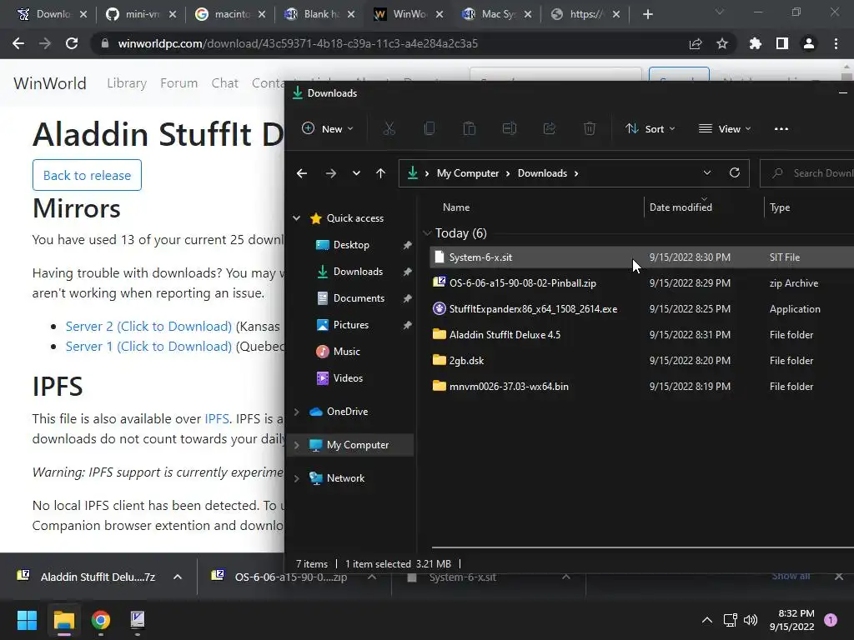Click the Paste icon in Explorer toolbar
The width and height of the screenshot is (854, 640).
469,129
